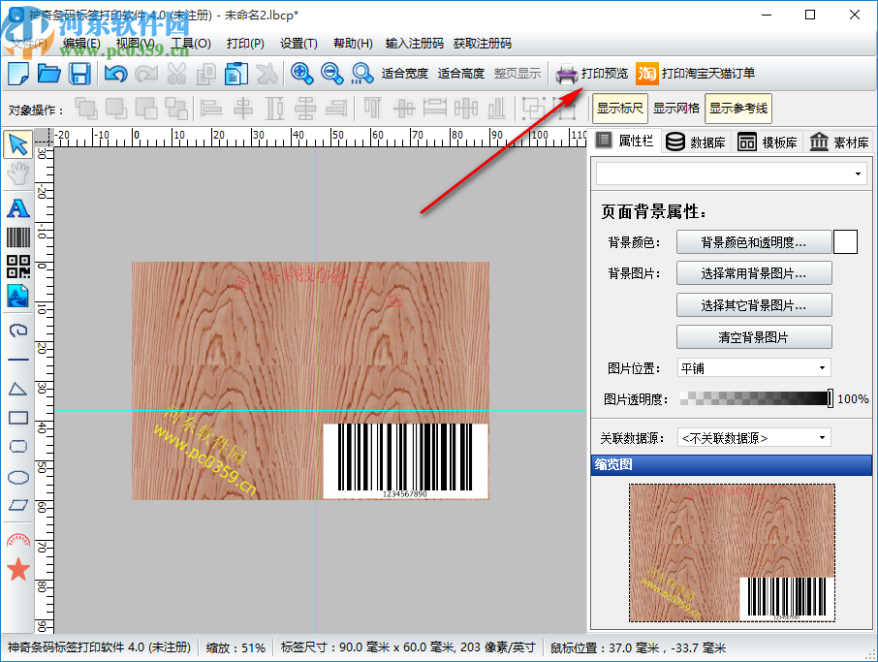Click 适合高度 fit height button
Screen dimensions: 878x662
(461, 74)
